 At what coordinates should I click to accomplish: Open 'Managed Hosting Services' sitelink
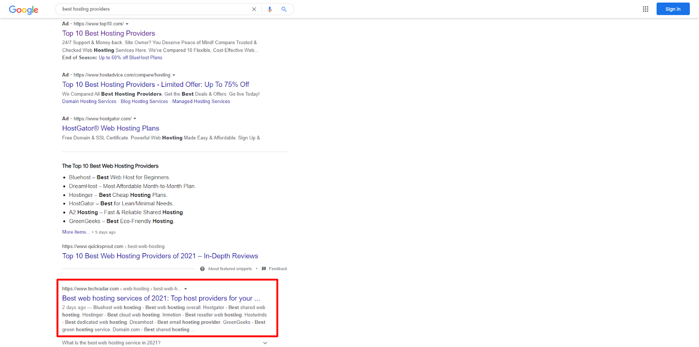[x=201, y=101]
